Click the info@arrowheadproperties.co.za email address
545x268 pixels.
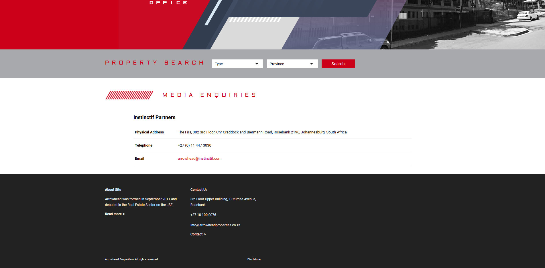(x=215, y=225)
